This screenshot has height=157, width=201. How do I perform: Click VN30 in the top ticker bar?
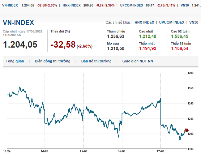click(x=184, y=5)
